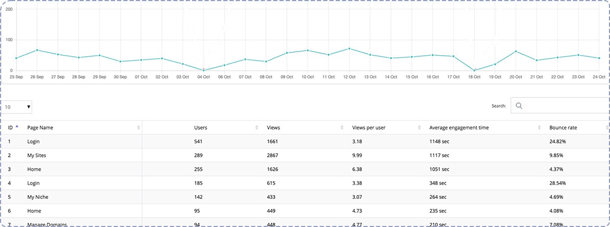Click sort arrows on Page Name column
Image resolution: width=610 pixels, height=227 pixels.
(138, 128)
